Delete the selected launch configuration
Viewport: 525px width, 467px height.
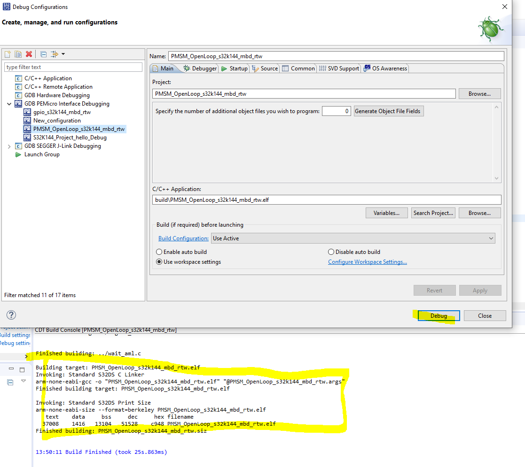pos(28,54)
